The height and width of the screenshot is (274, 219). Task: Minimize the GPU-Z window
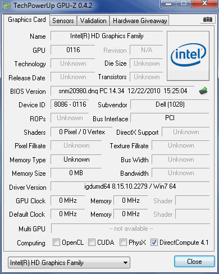168,4
